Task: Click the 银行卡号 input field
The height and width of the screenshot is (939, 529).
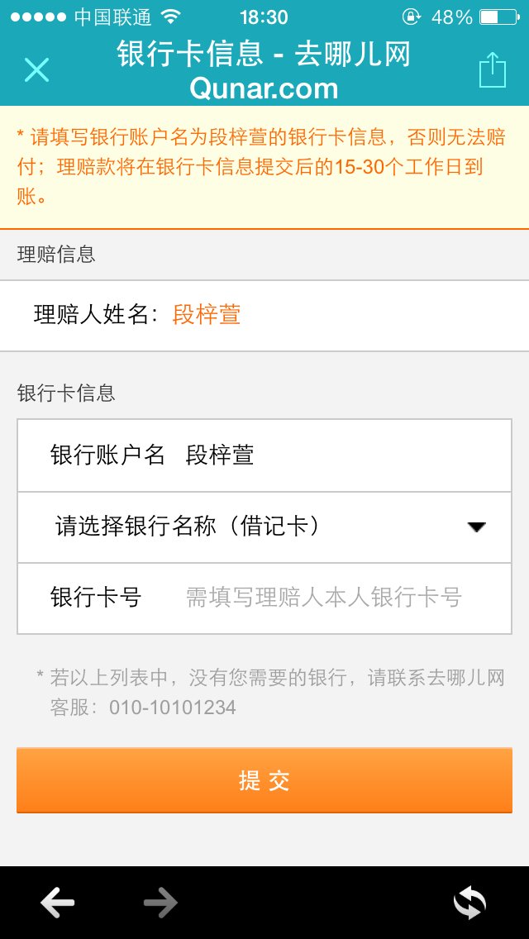Action: (x=322, y=597)
